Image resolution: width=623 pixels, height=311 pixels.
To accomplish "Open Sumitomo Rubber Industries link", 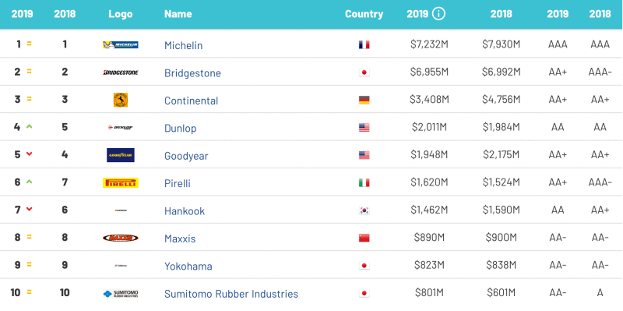I will coord(231,294).
